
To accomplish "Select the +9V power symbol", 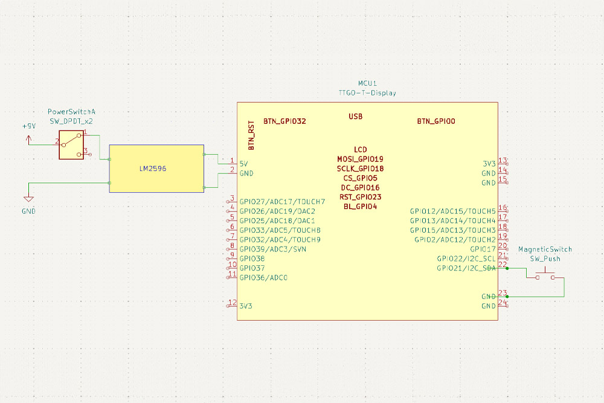I will coord(28,138).
